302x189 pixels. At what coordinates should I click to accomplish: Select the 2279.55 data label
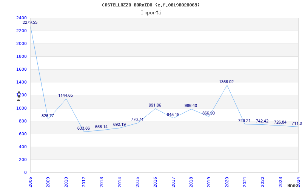click(x=30, y=22)
